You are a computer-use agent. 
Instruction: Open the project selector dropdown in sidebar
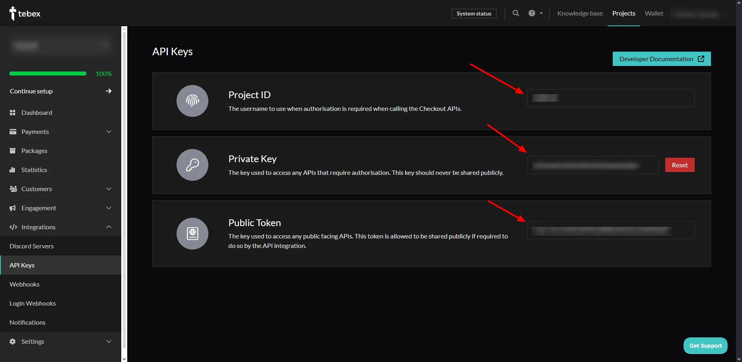pos(60,45)
